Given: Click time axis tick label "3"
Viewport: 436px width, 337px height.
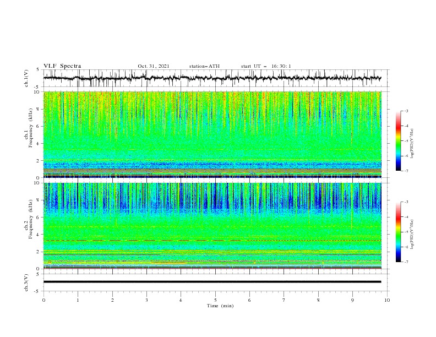Looking at the screenshot, I should pyautogui.click(x=146, y=300).
